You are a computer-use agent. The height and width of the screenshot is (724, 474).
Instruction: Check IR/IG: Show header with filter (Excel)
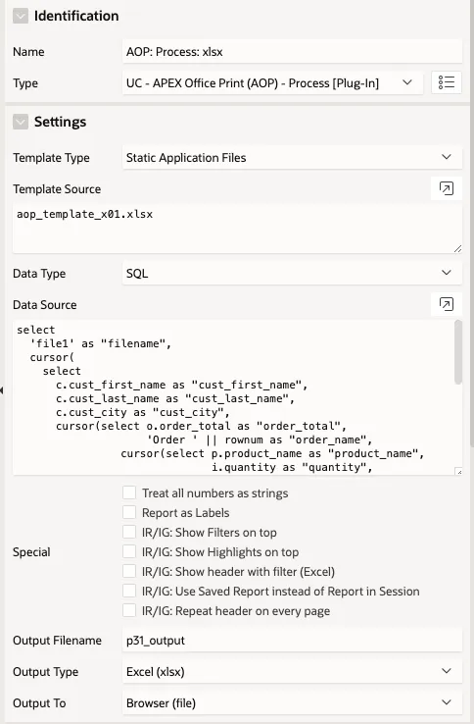129,571
